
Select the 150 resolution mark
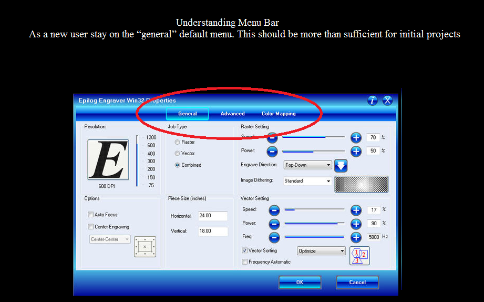pos(151,177)
